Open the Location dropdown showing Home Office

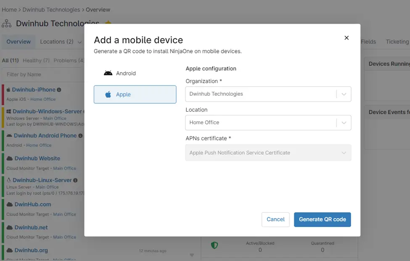point(268,123)
